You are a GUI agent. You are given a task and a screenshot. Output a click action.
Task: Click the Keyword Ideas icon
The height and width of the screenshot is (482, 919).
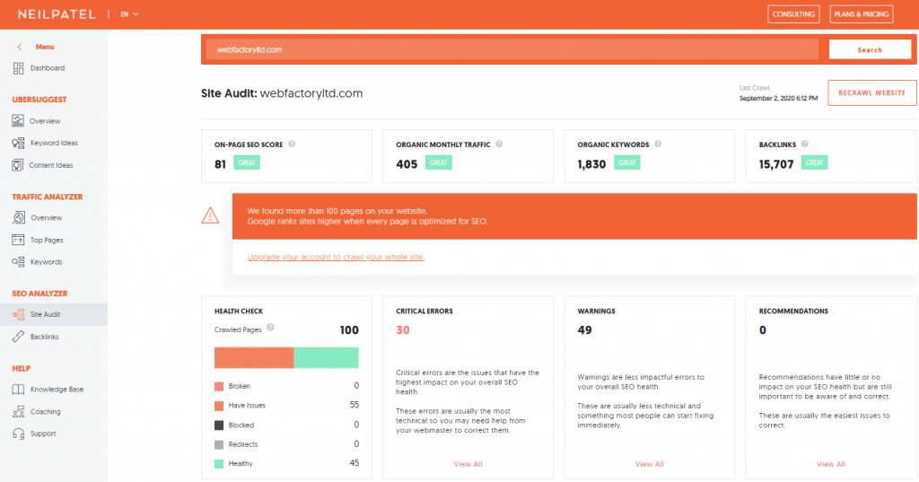(18, 143)
